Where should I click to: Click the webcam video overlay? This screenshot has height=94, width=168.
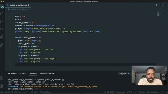(x=149, y=75)
